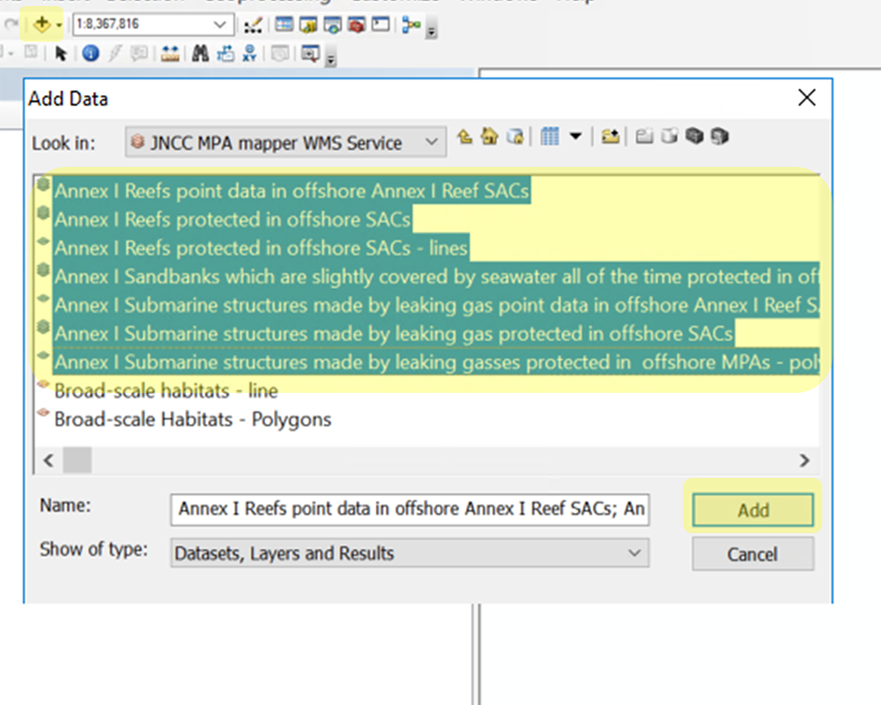Select the Measure tool
881x705 pixels.
(168, 54)
